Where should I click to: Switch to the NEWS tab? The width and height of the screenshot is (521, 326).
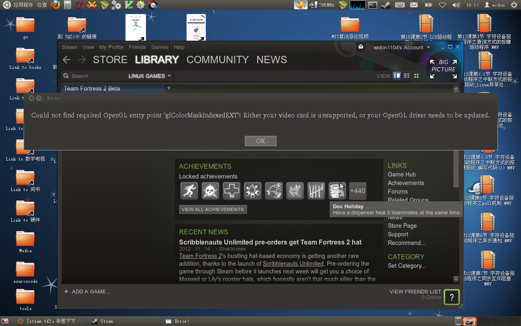271,60
